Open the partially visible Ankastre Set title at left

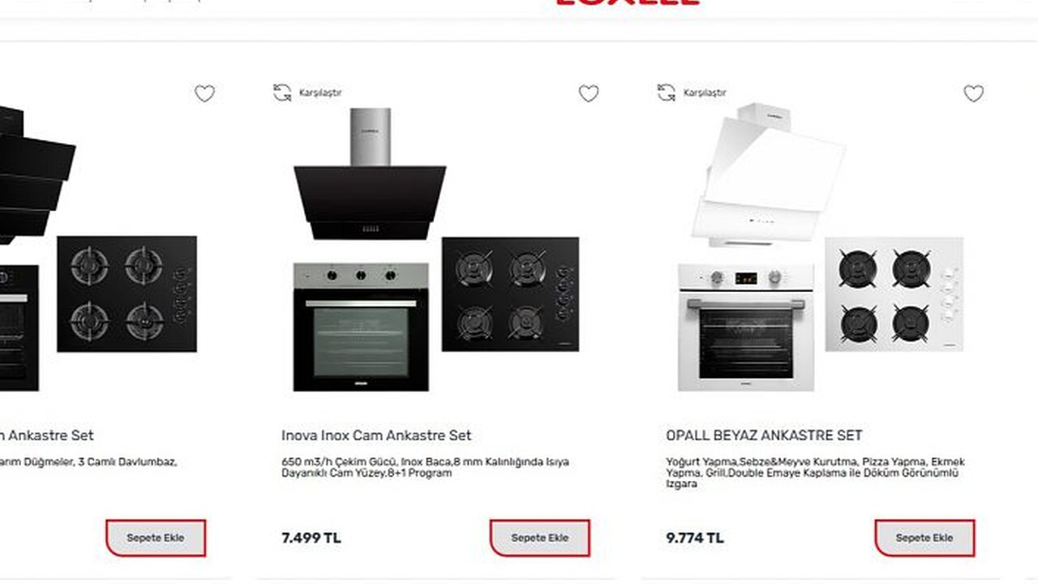47,436
